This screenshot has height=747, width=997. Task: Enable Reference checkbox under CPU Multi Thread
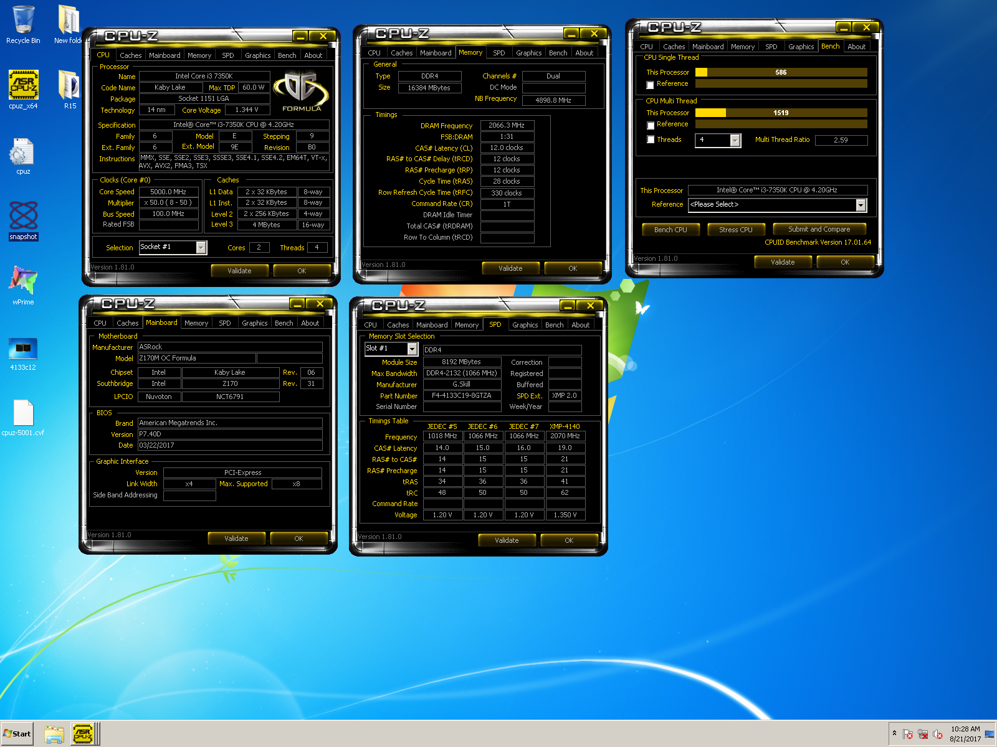[x=651, y=125]
